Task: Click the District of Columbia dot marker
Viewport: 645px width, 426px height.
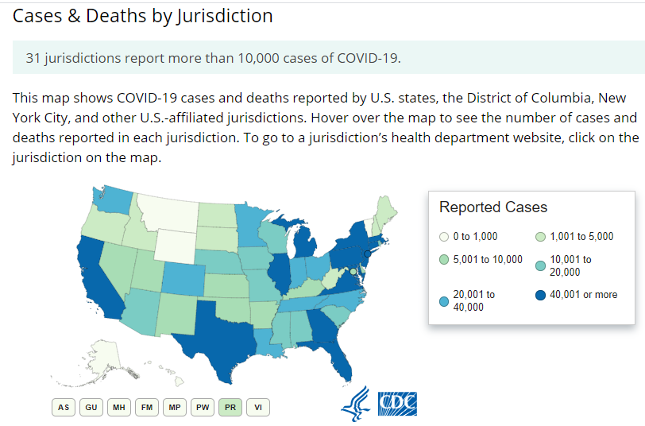Action: coord(353,272)
